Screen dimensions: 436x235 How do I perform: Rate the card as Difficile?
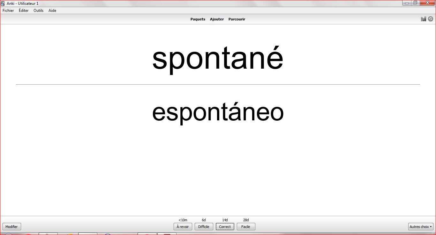pyautogui.click(x=204, y=227)
